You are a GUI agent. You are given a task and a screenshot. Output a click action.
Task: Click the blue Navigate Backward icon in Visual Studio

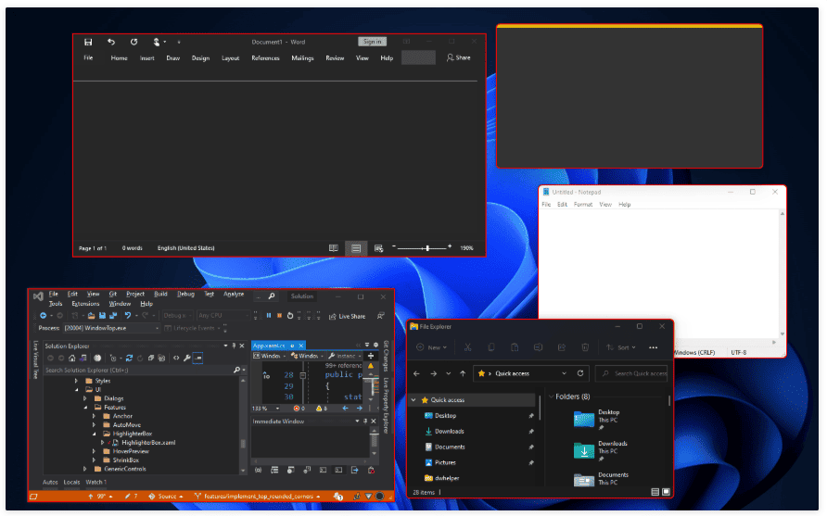point(44,316)
